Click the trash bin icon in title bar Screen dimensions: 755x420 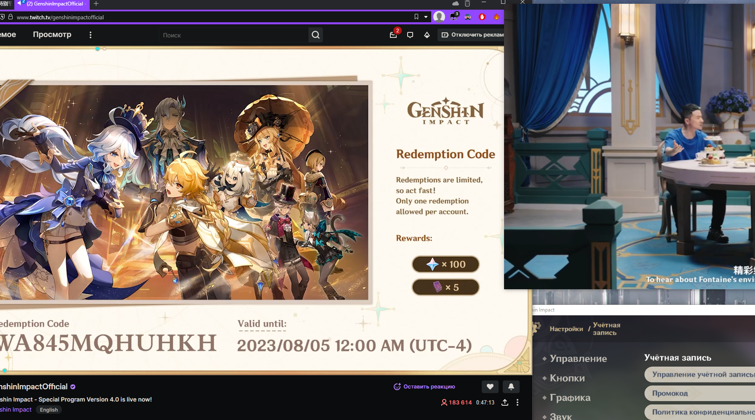(x=467, y=3)
